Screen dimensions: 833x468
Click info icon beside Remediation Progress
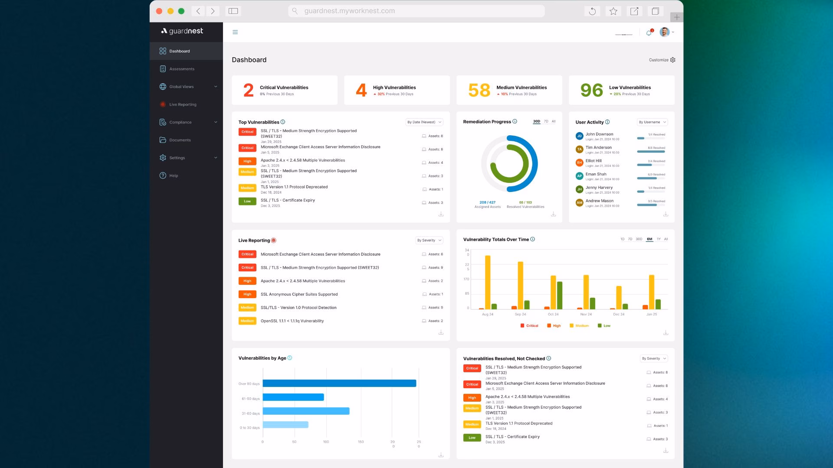(515, 121)
